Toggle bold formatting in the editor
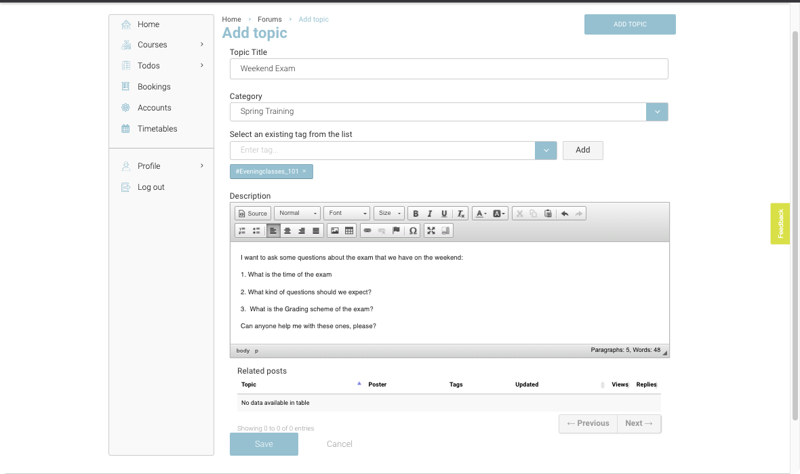 (416, 214)
